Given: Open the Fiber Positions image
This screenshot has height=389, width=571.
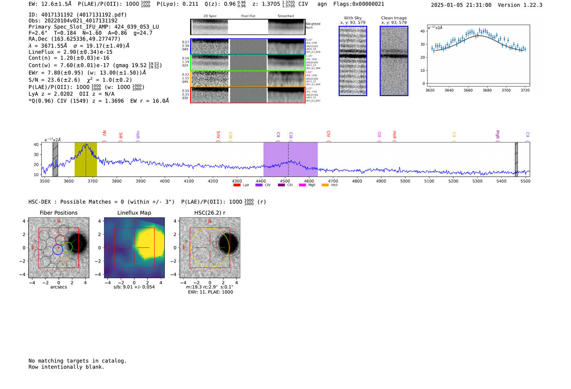Looking at the screenshot, I should point(59,248).
